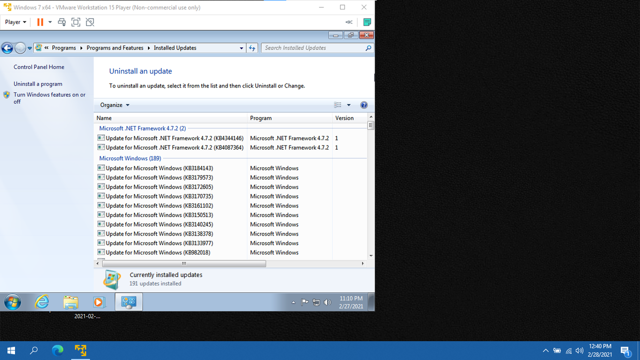The width and height of the screenshot is (640, 360).
Task: Sort by the Program column header
Action: pyautogui.click(x=290, y=118)
